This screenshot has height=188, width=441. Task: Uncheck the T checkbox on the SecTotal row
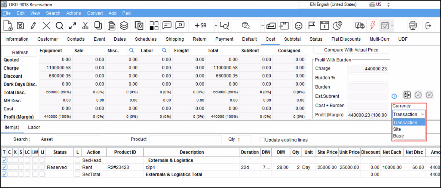point(4,174)
